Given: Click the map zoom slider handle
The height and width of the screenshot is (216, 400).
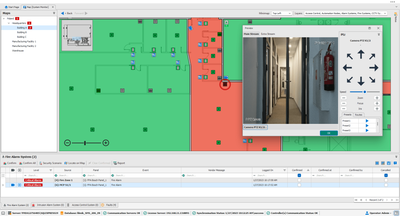Looking at the screenshot, I should click(85, 143).
